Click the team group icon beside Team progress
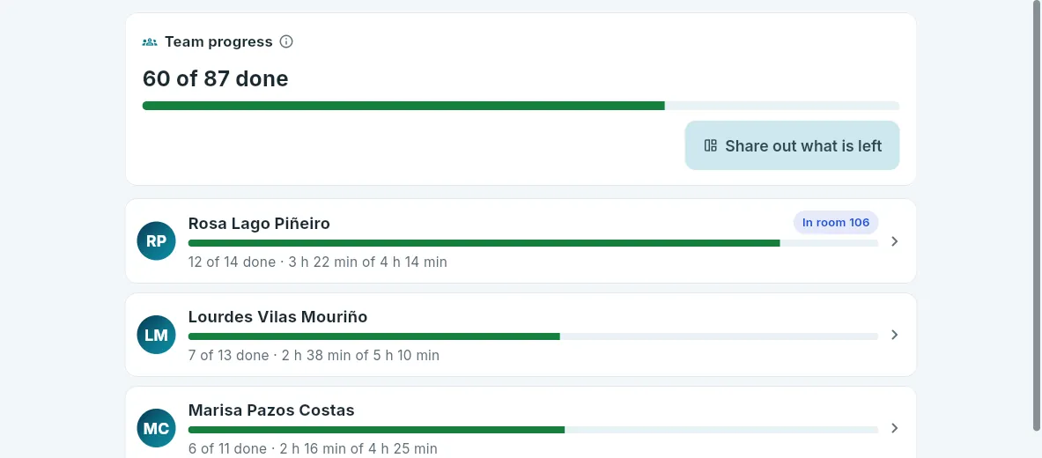The height and width of the screenshot is (458, 1042). (150, 42)
